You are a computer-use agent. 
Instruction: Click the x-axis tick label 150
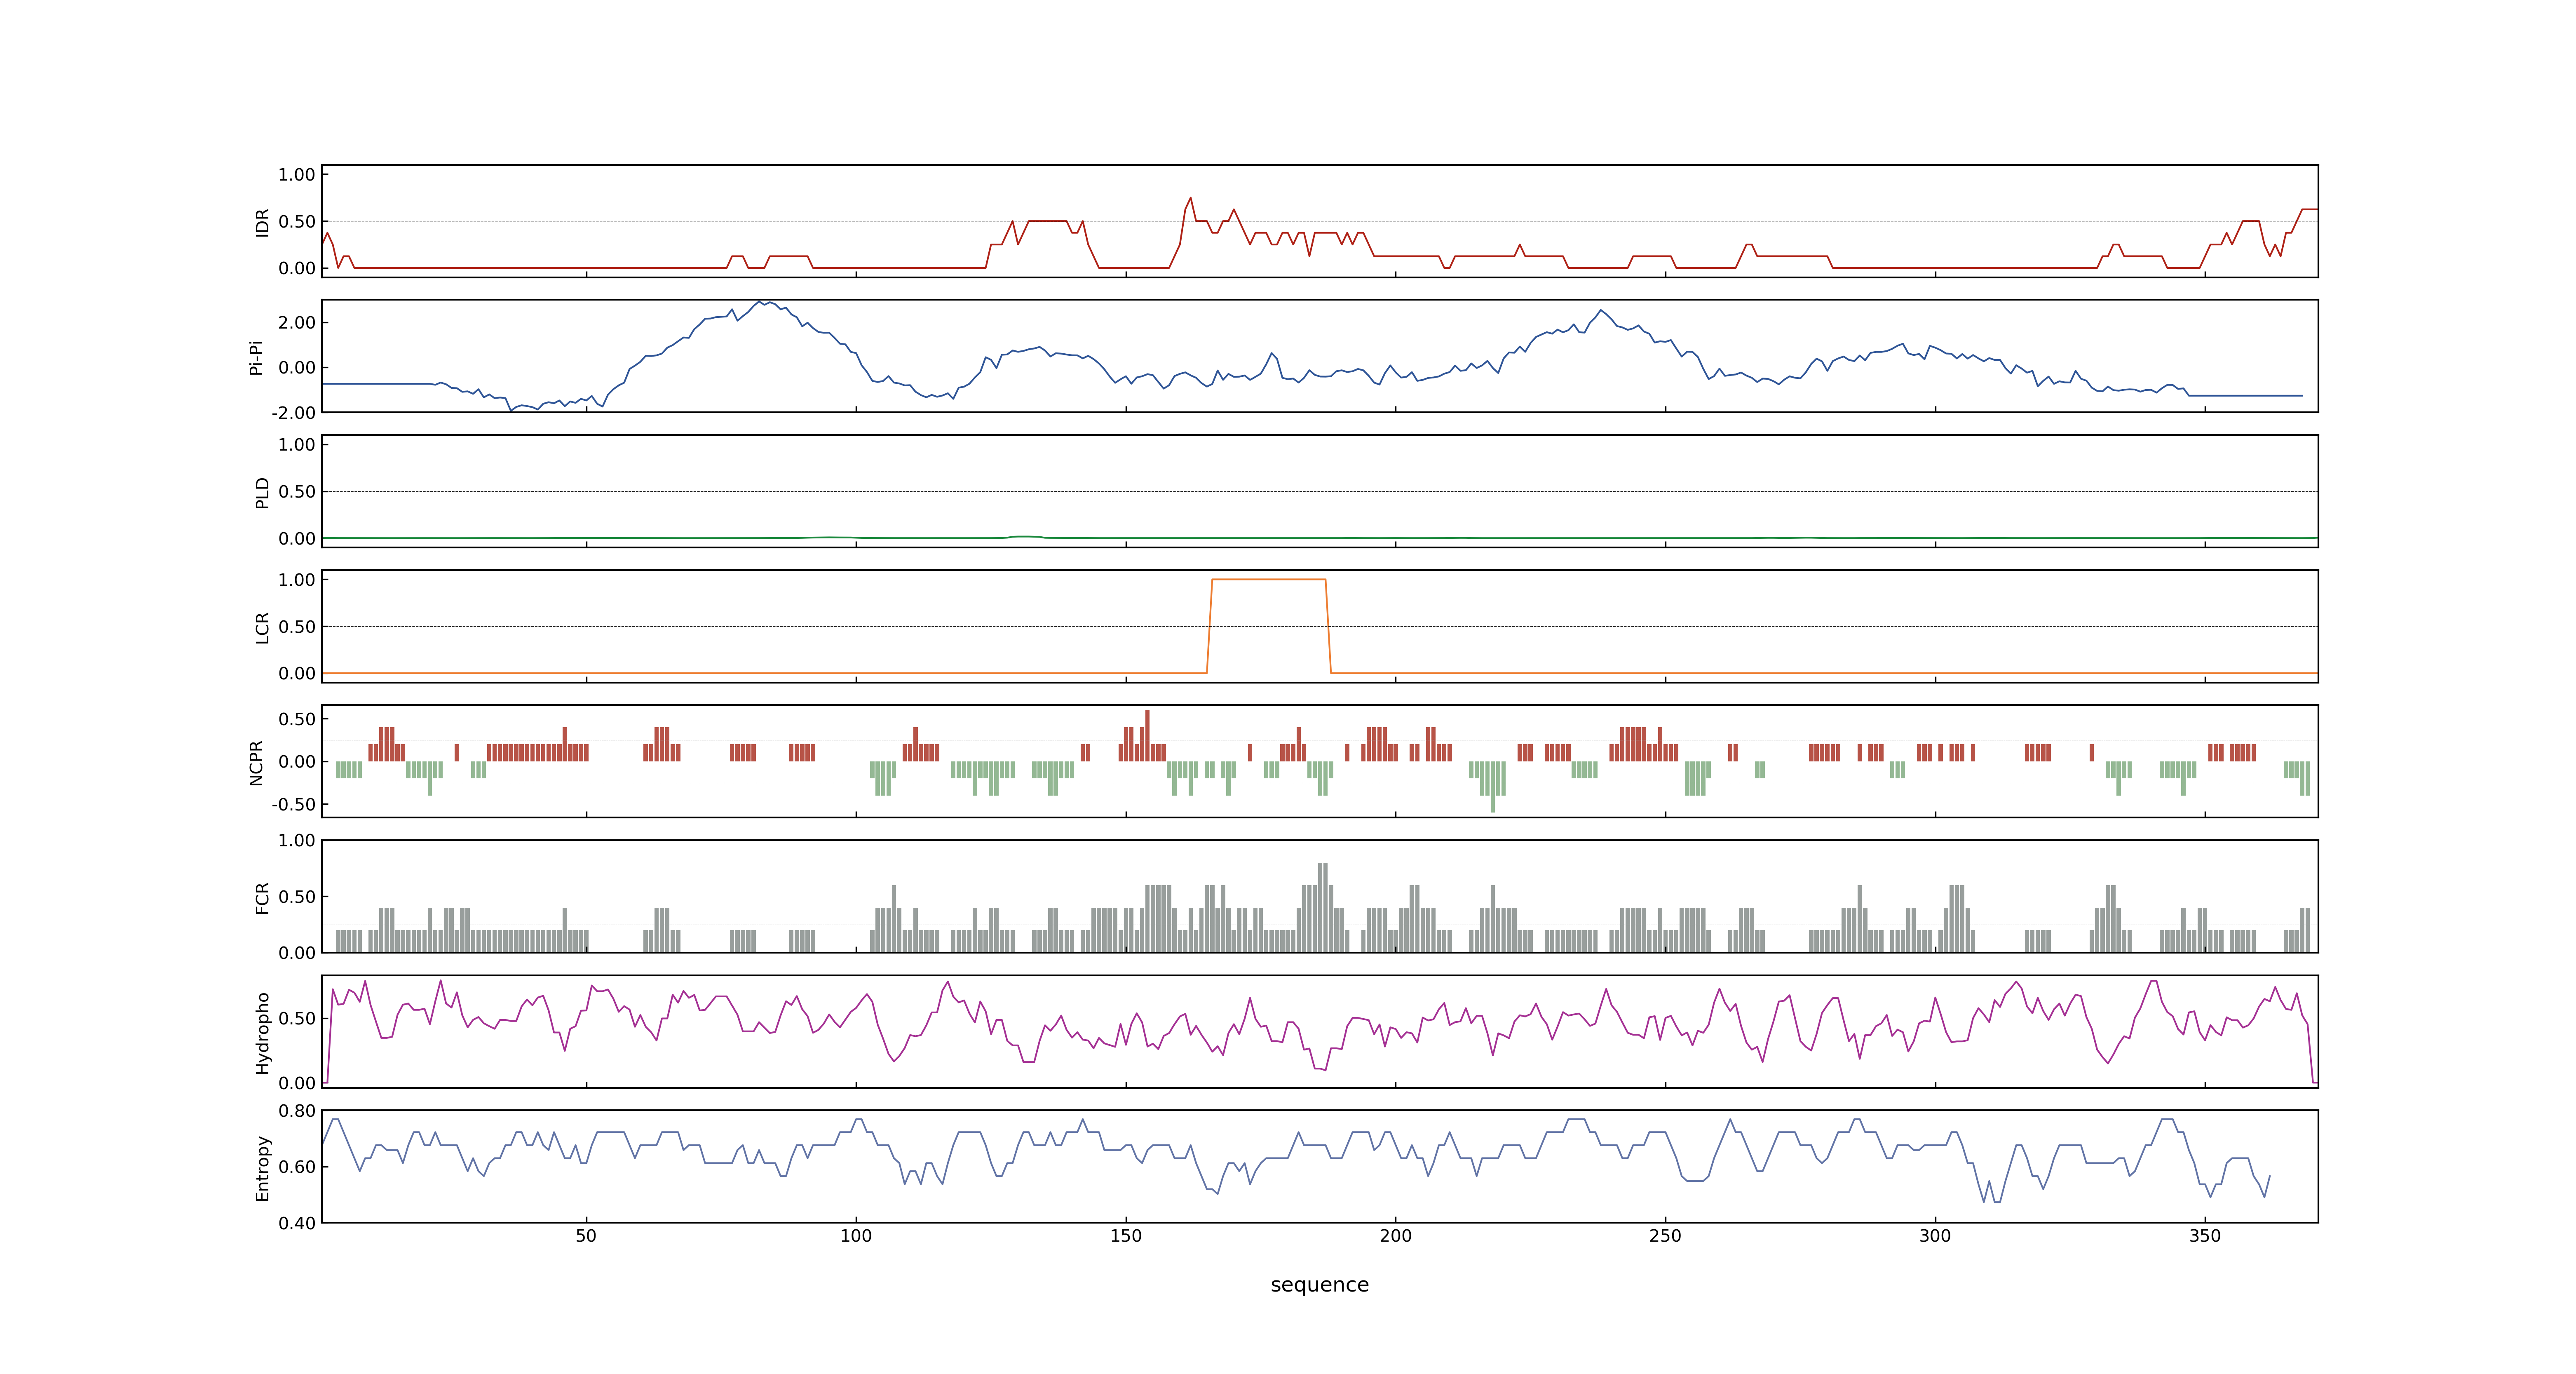click(x=1126, y=1236)
